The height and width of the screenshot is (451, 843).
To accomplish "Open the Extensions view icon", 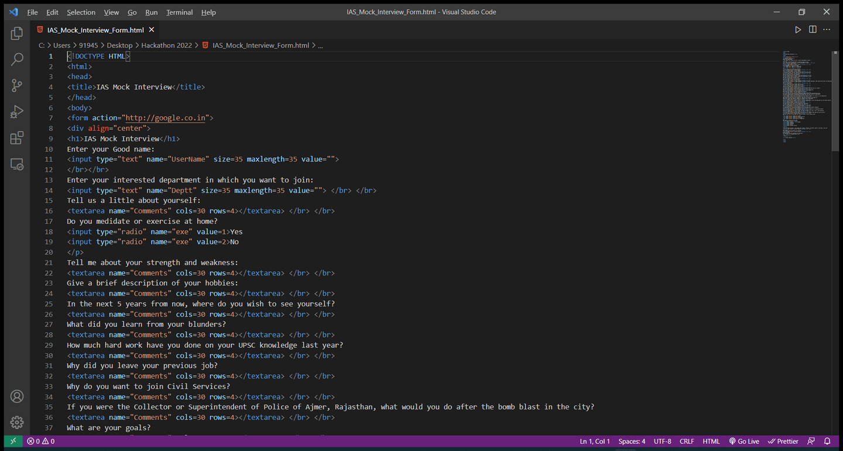I will click(17, 138).
